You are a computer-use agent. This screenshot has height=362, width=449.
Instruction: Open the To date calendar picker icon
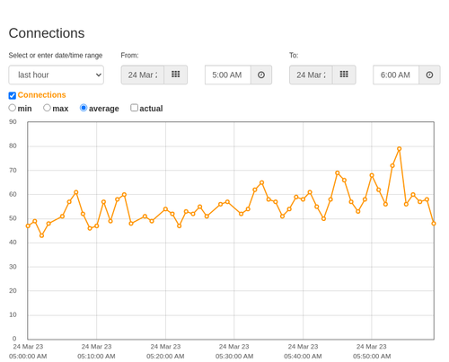coord(344,75)
